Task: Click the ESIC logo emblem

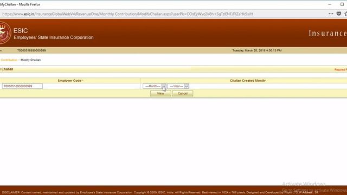Action: pos(5,32)
